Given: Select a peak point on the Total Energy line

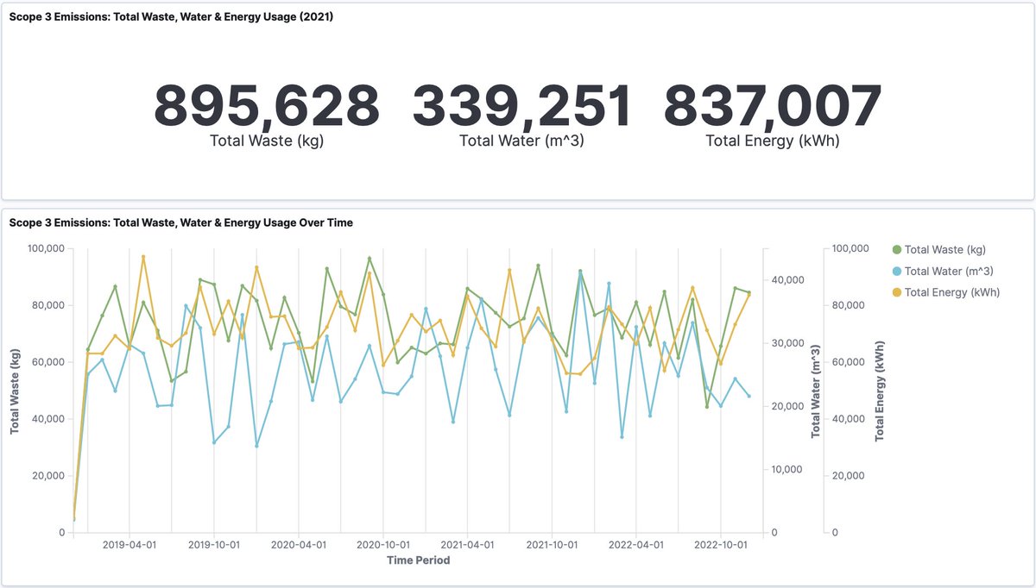Looking at the screenshot, I should (144, 256).
